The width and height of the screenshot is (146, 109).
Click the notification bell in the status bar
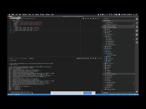(137, 94)
